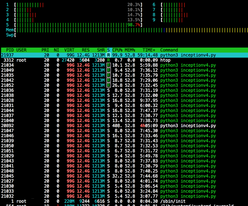Sort by the USER column header

tap(21, 50)
